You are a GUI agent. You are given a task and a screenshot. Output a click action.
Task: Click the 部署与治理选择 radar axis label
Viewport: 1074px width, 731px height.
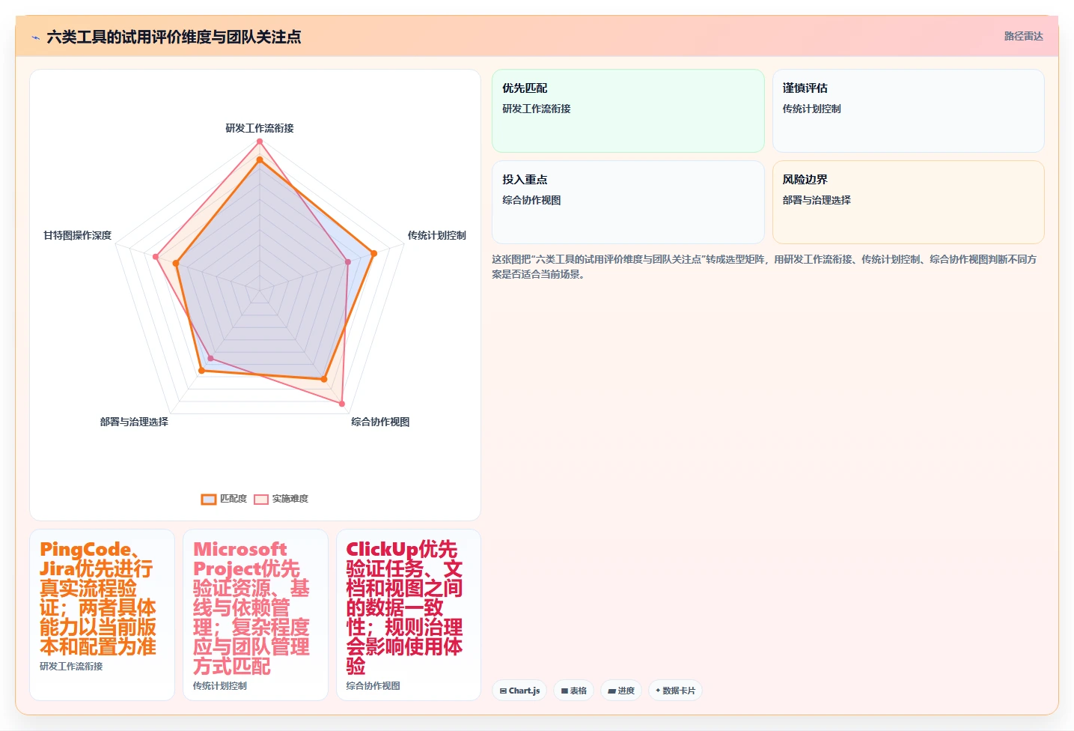click(134, 422)
